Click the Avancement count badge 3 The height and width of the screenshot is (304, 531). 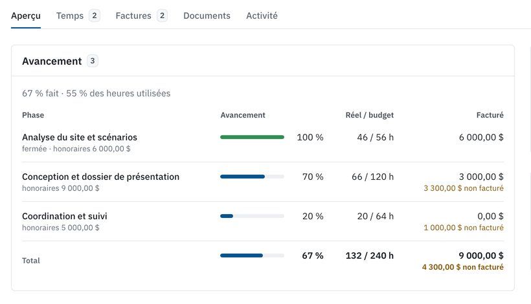pyautogui.click(x=93, y=61)
